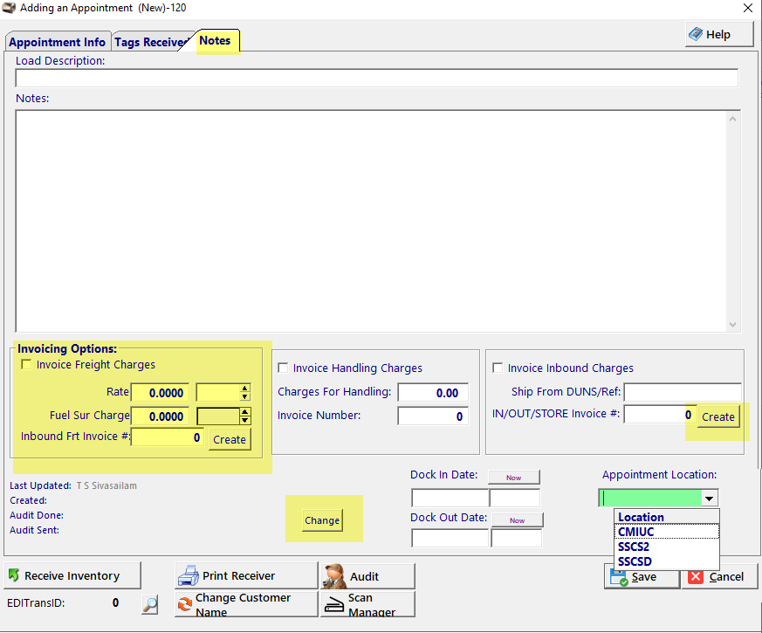
Task: Click the IN/OUT/STORE Invoice number field
Action: [x=660, y=414]
